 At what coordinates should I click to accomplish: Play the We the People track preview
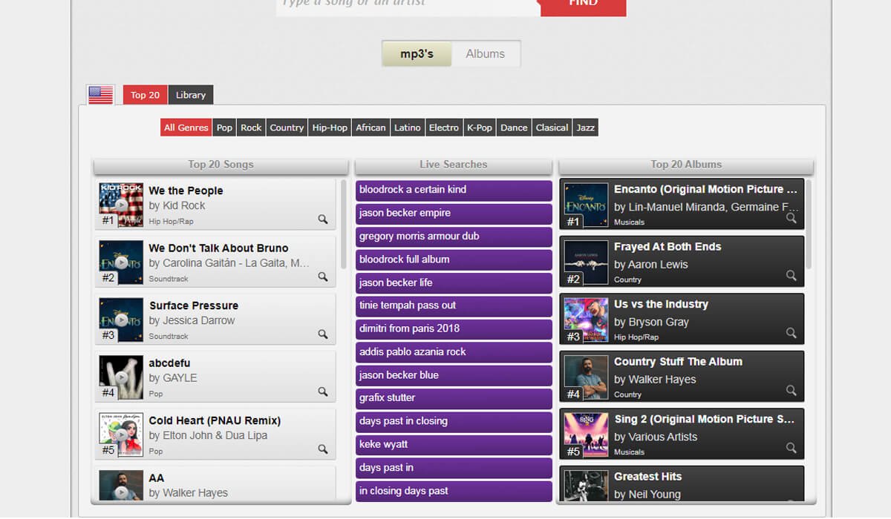point(121,205)
